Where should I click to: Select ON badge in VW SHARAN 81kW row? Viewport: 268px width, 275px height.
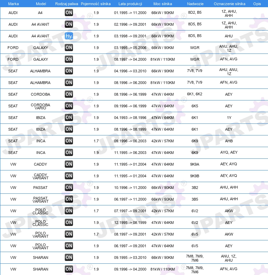pos(69,269)
